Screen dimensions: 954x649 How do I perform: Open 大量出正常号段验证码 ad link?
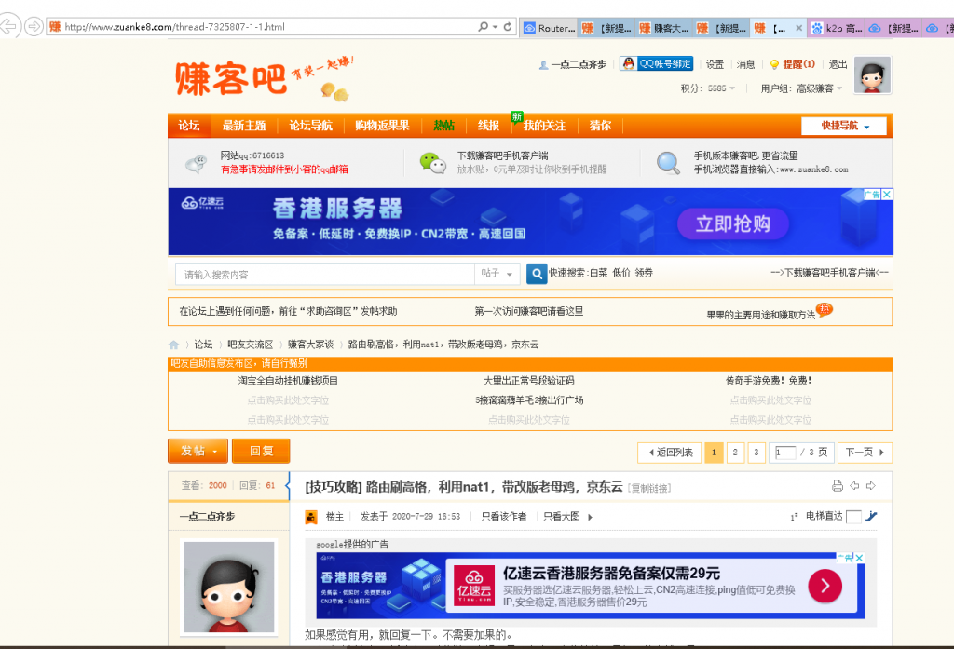[529, 381]
